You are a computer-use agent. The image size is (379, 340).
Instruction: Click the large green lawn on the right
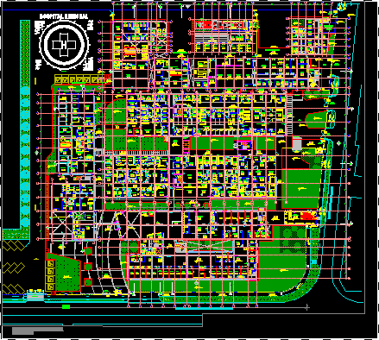coord(301,189)
